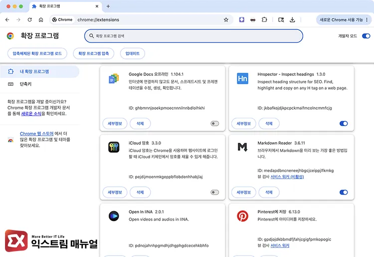Open the 새로운 소식 link
This screenshot has width=374, height=257.
click(x=31, y=114)
